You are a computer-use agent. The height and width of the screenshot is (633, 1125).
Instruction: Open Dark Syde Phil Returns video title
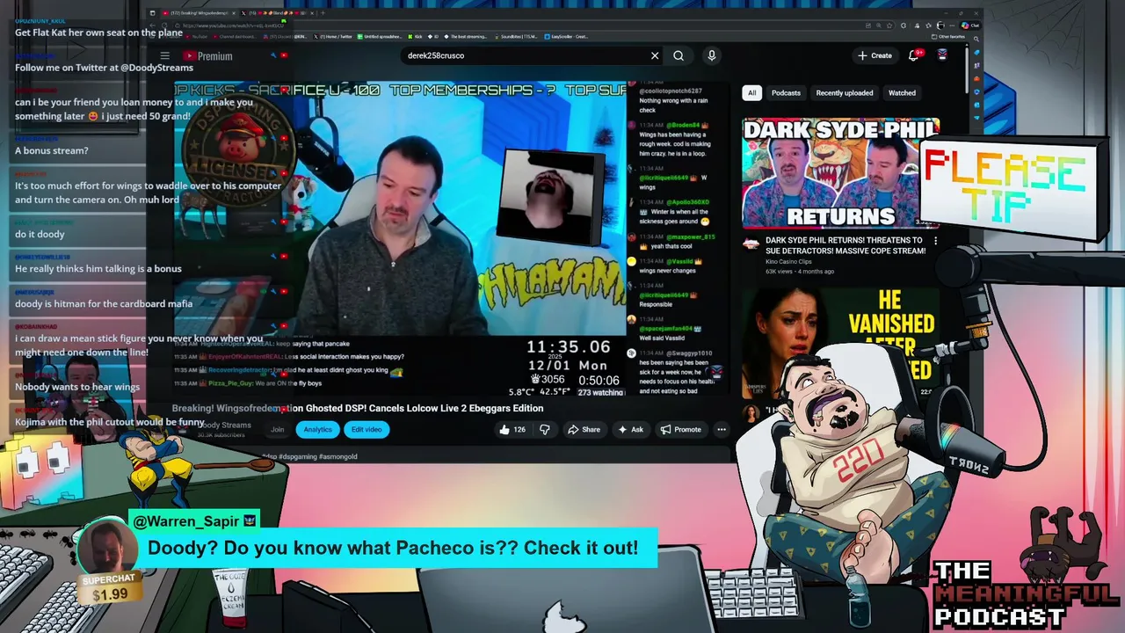[846, 245]
